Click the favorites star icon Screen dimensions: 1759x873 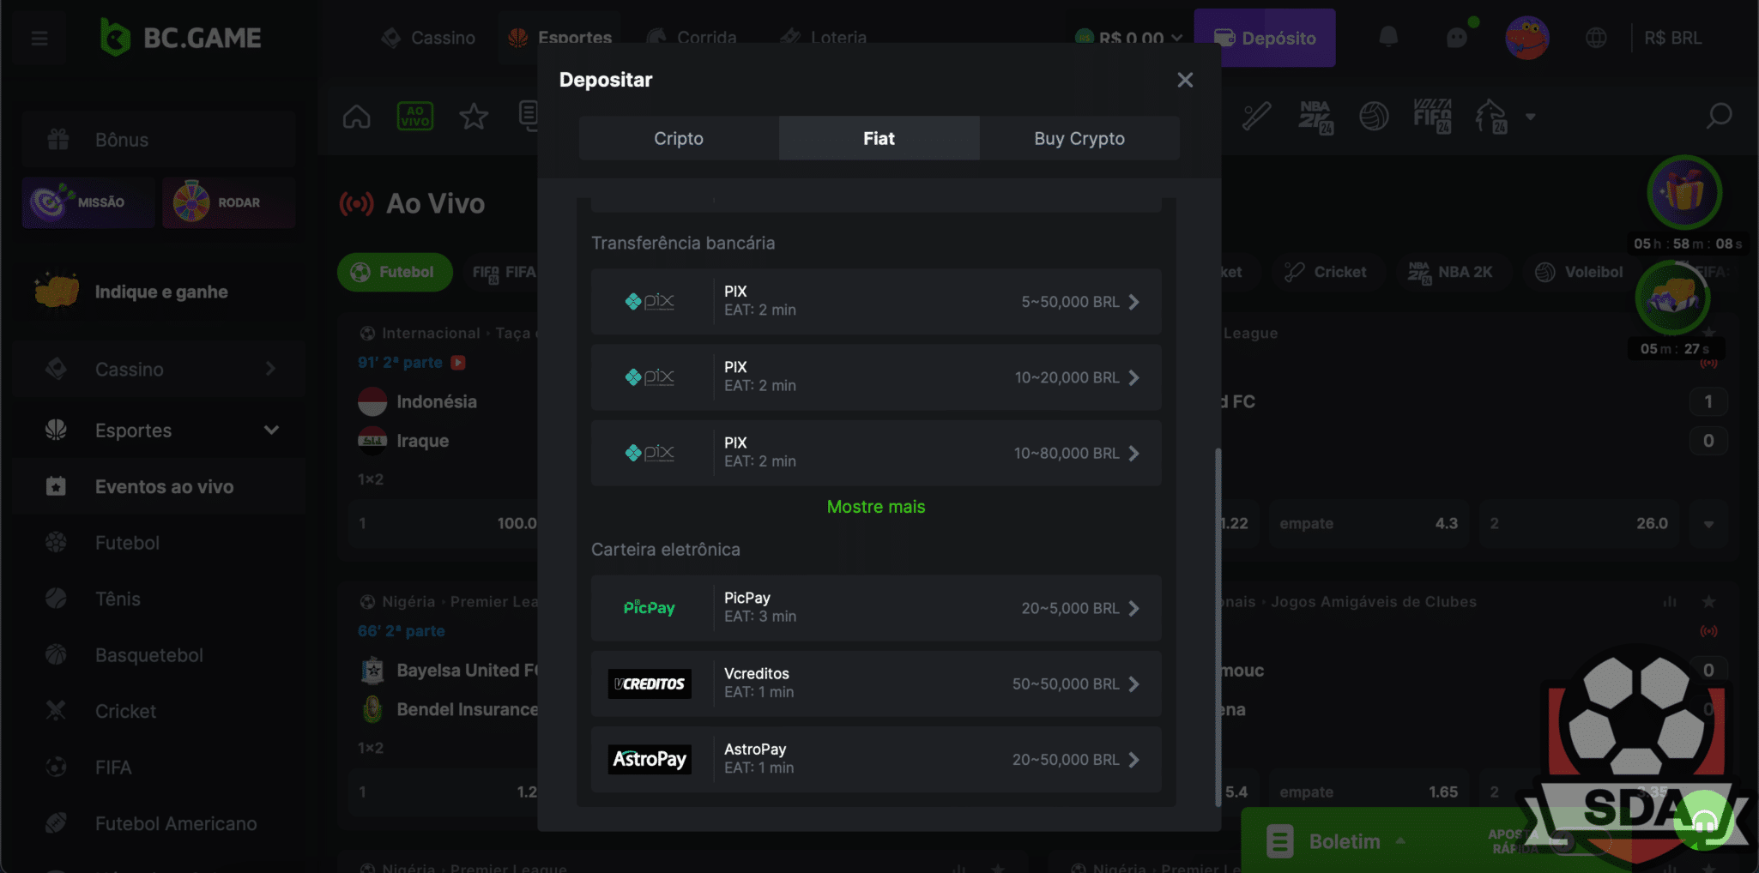[474, 116]
